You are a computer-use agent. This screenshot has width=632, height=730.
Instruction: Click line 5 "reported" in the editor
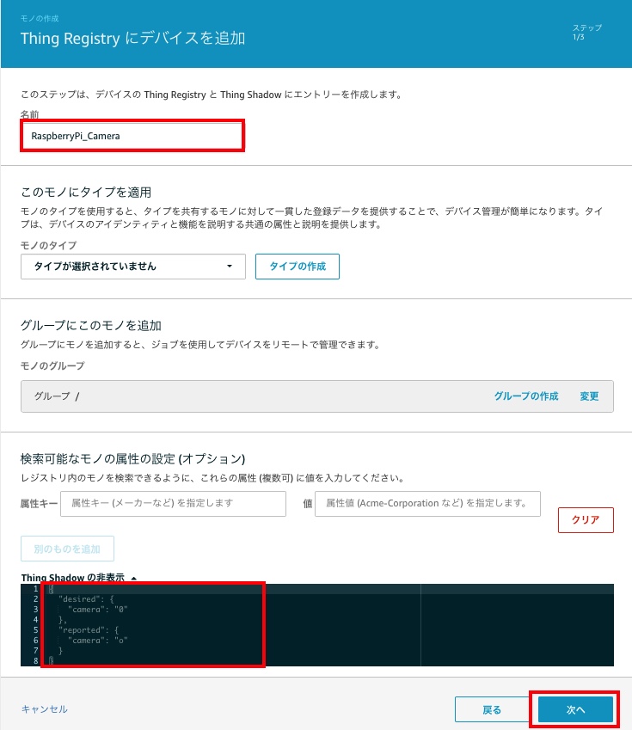89,630
